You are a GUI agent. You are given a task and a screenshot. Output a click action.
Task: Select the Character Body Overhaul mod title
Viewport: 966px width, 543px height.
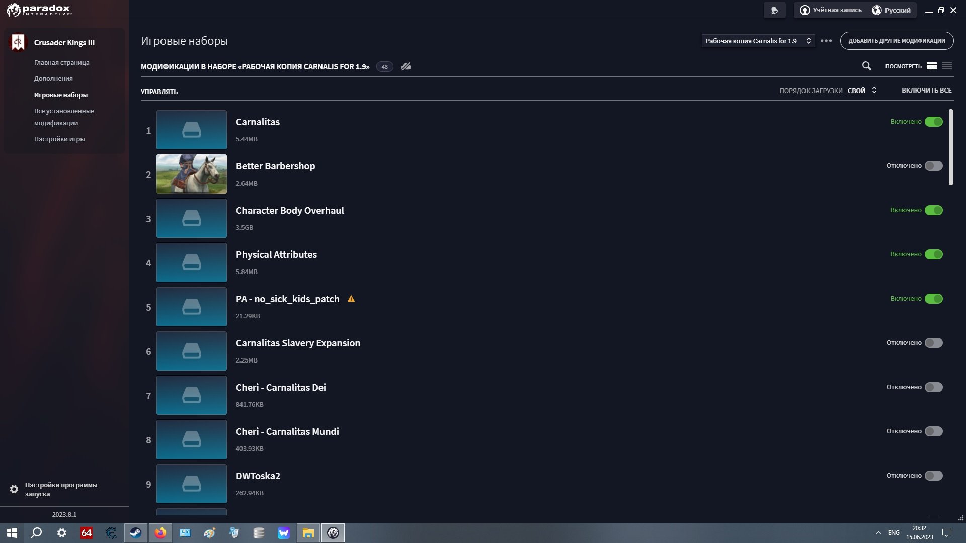(x=290, y=210)
